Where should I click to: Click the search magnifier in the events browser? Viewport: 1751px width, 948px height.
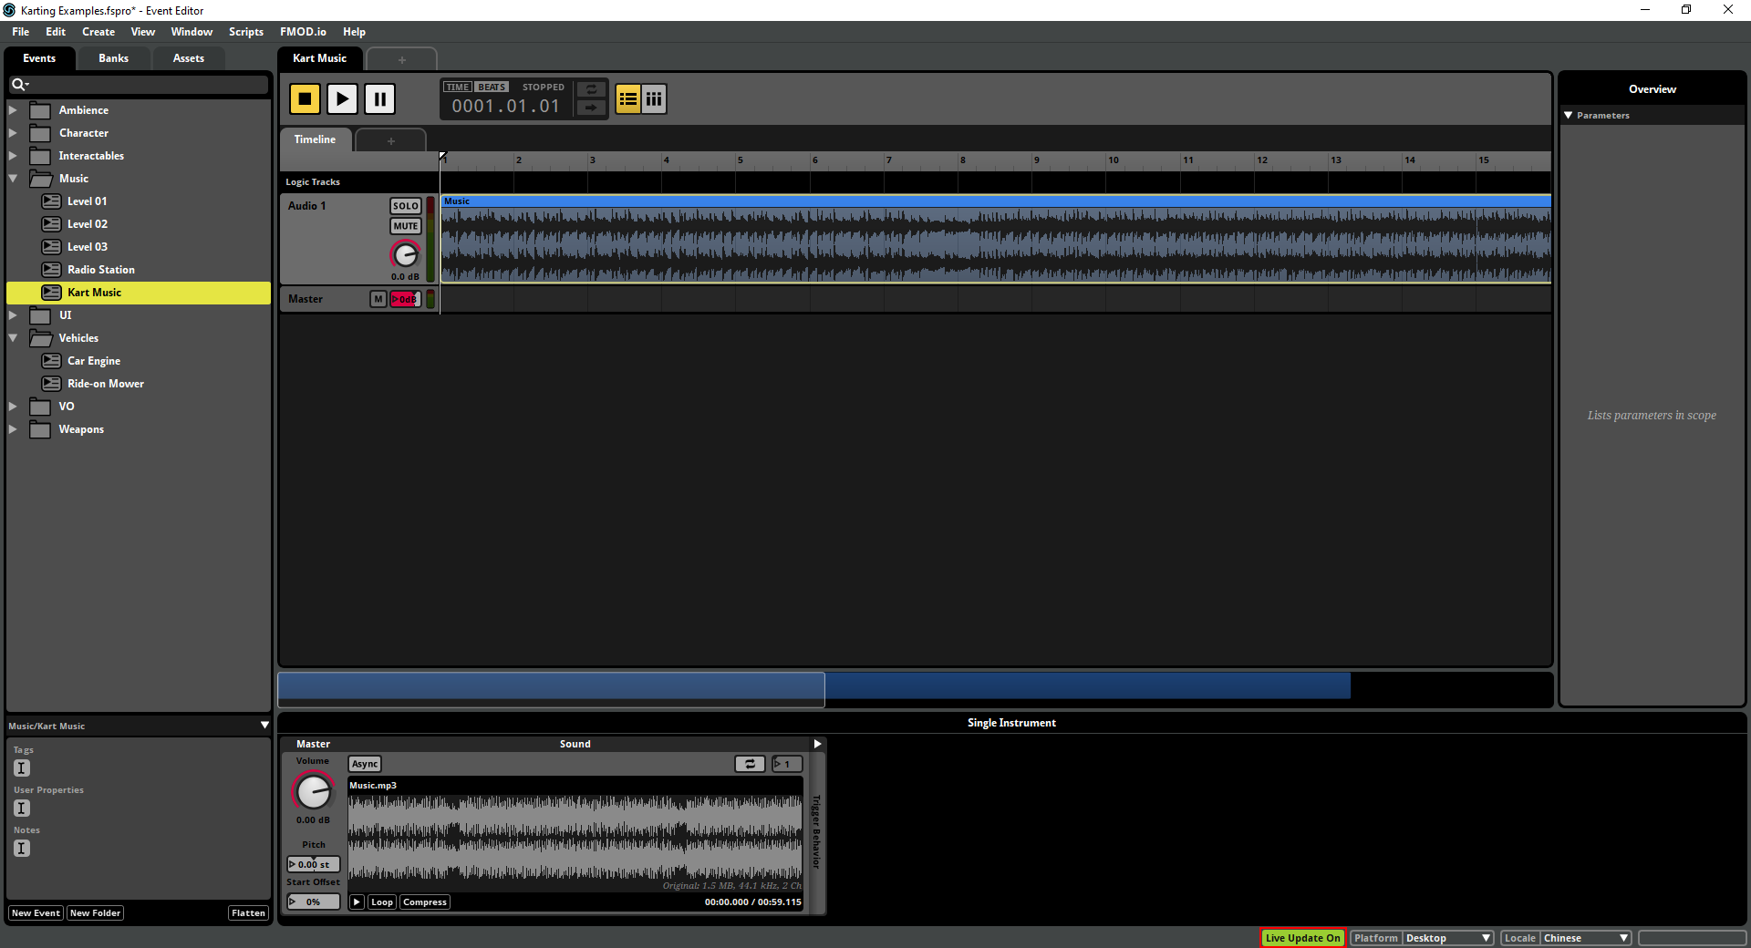click(20, 84)
